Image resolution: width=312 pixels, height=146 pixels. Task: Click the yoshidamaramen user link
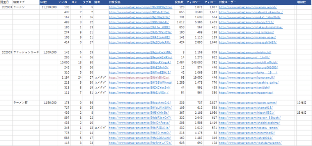click(x=250, y=142)
